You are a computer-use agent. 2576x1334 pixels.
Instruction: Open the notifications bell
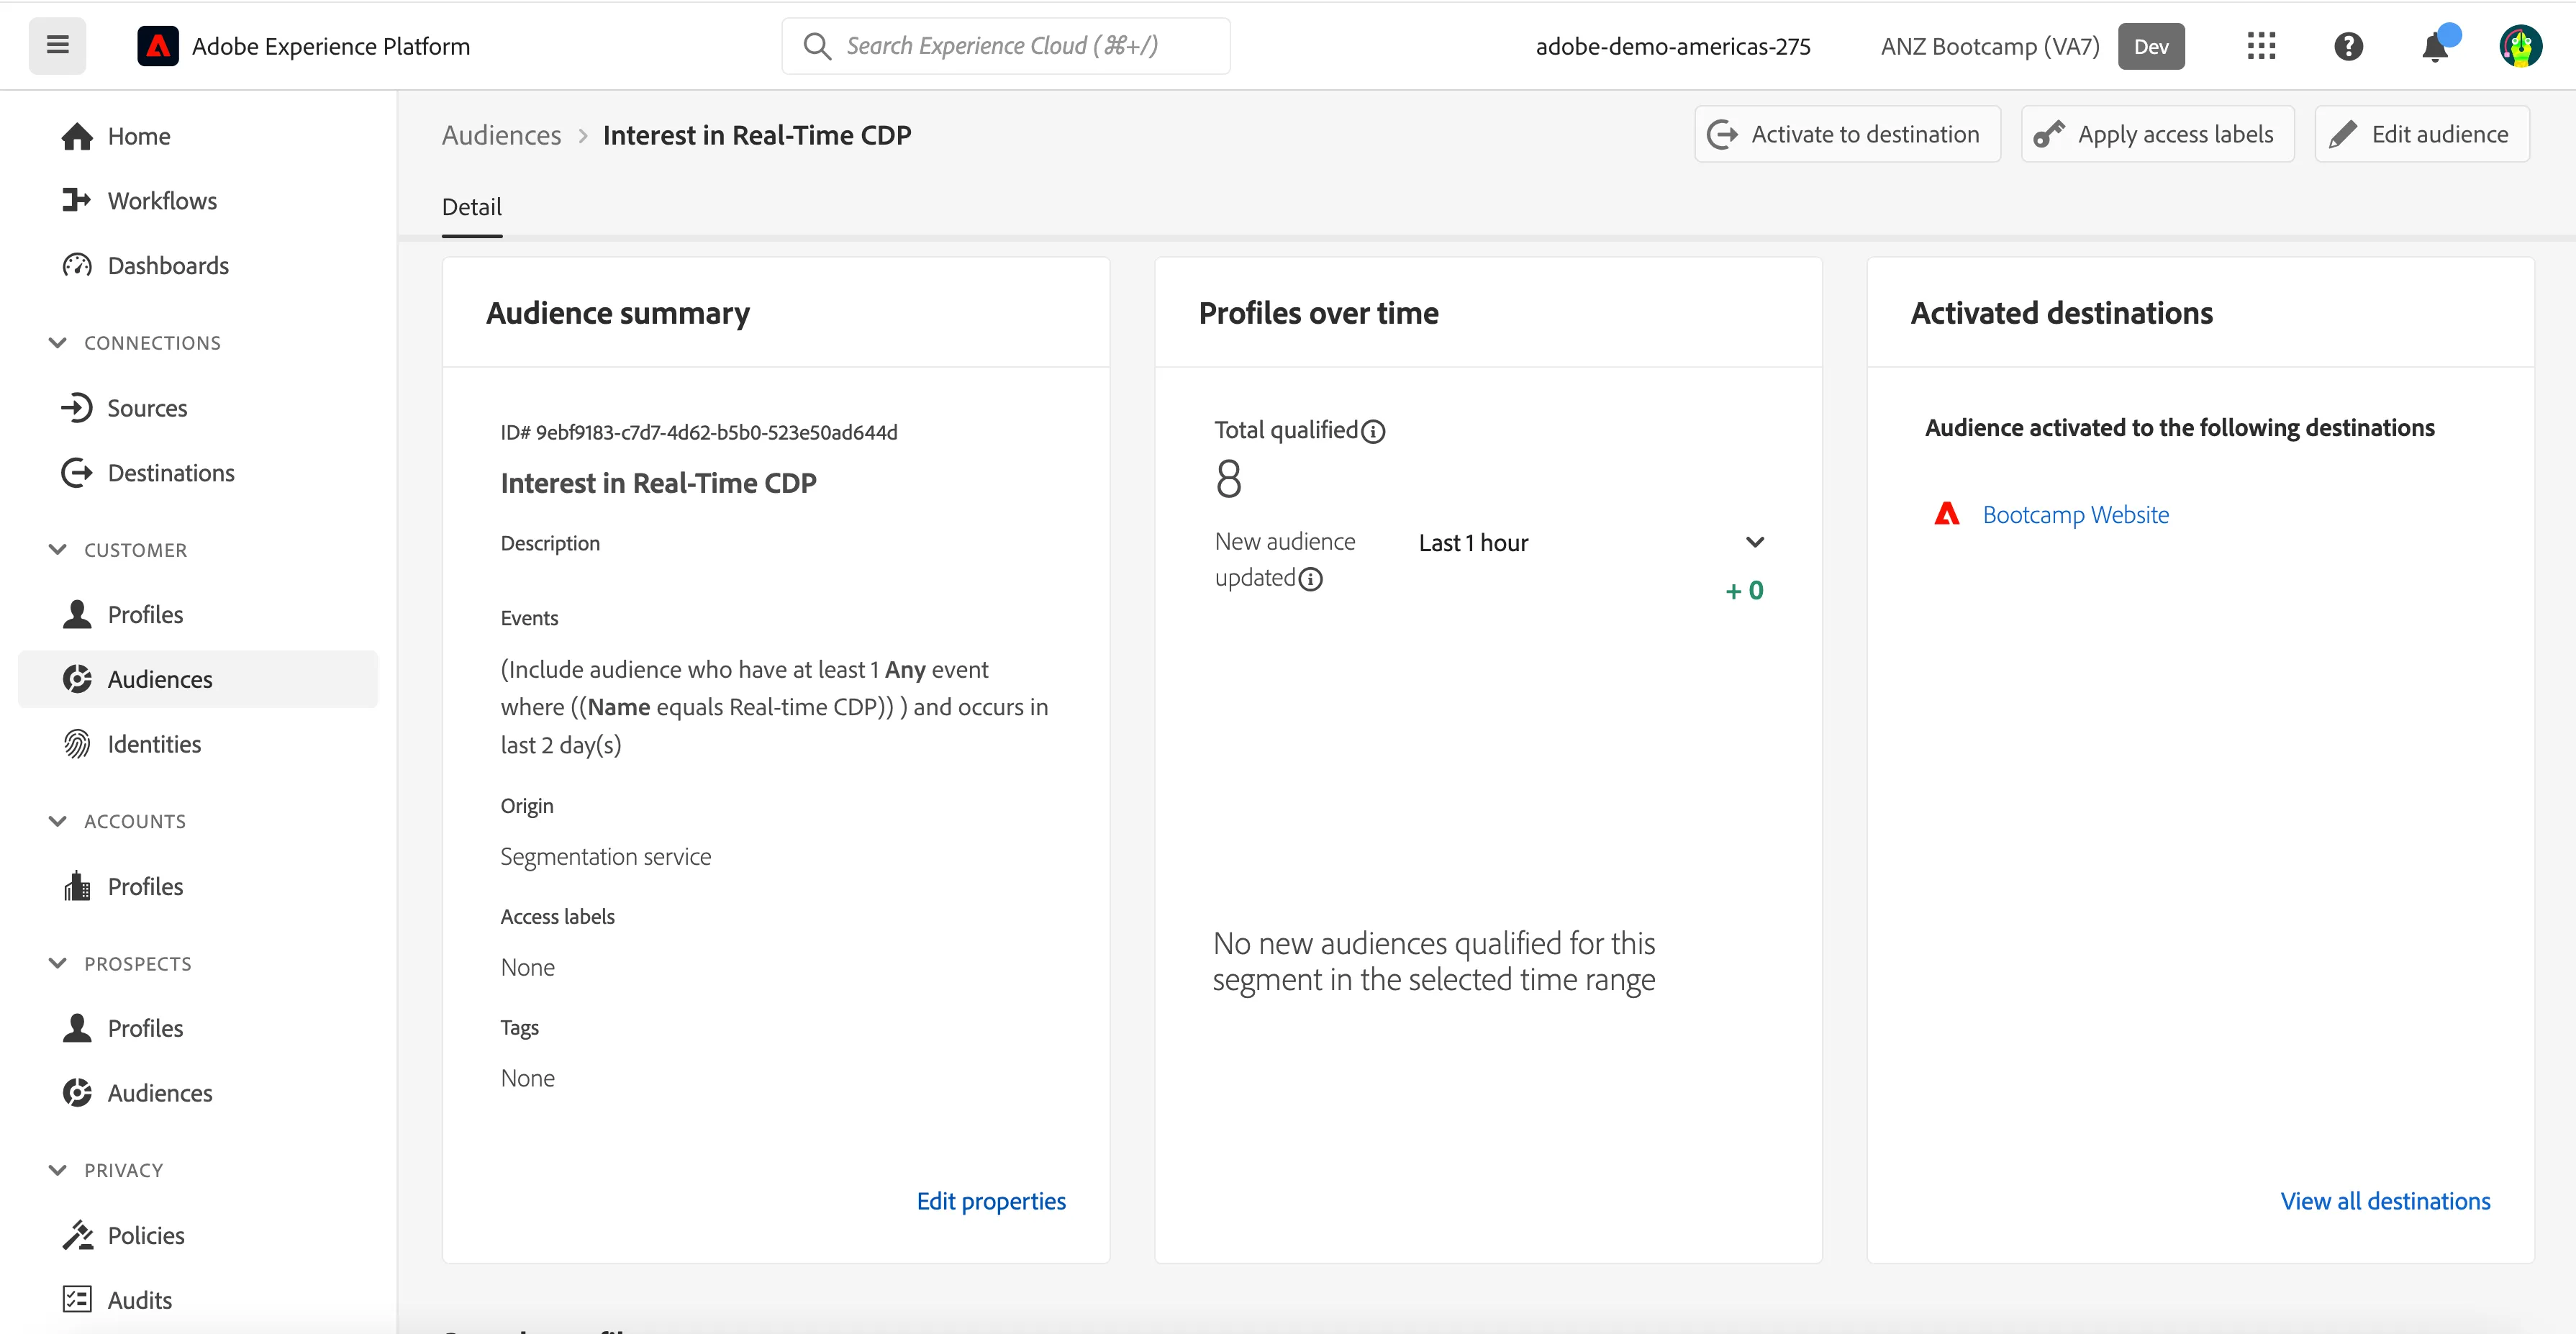[2436, 46]
